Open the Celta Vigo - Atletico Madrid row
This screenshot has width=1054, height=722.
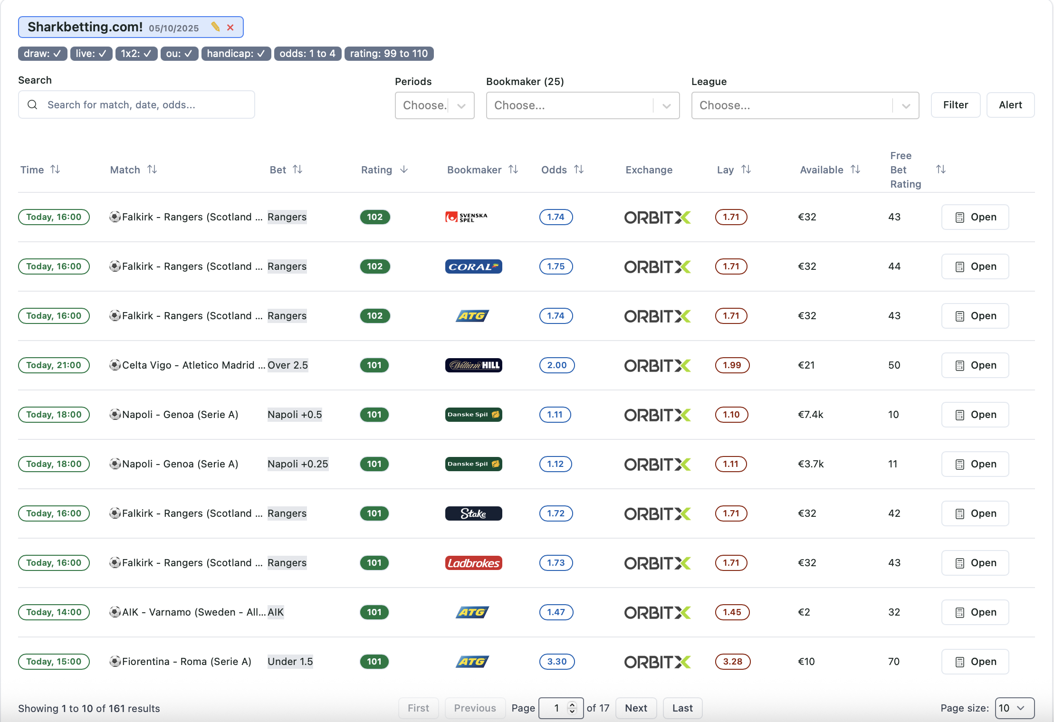click(975, 365)
